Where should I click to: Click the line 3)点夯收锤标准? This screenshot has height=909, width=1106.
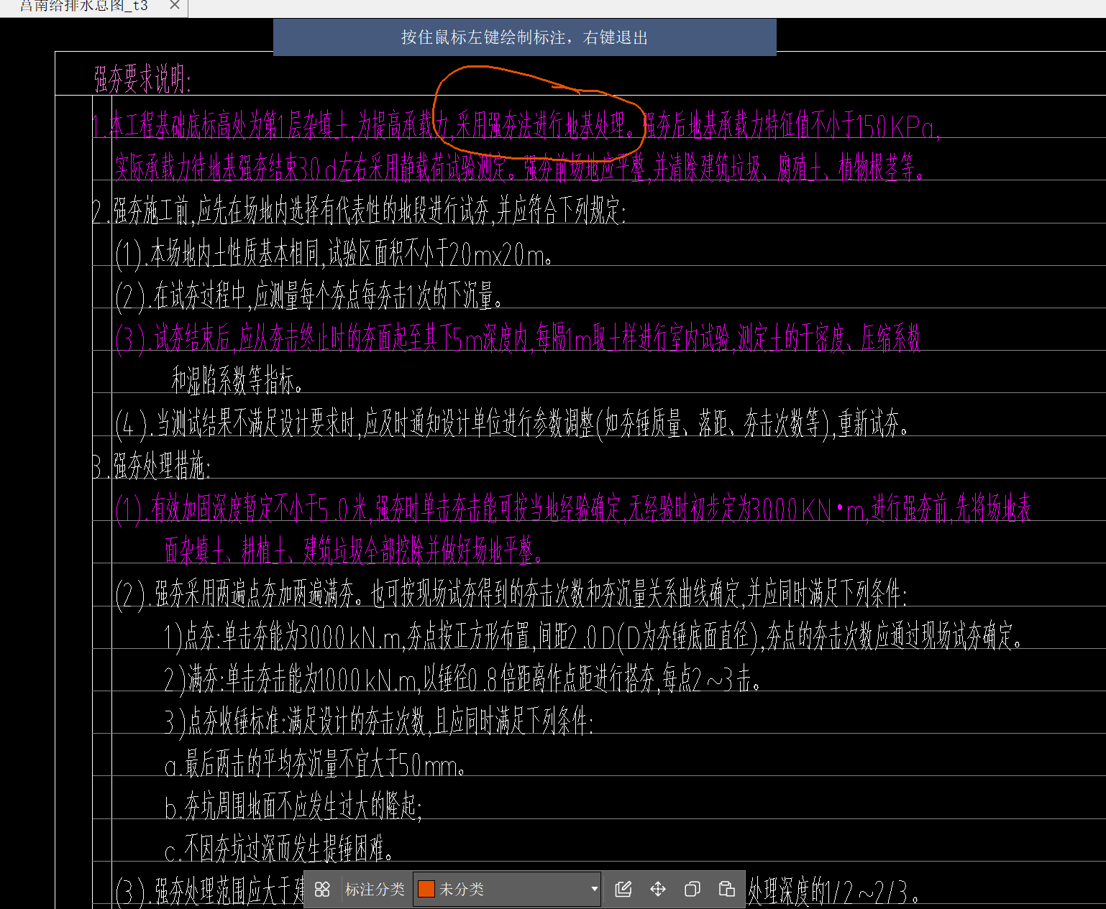379,722
